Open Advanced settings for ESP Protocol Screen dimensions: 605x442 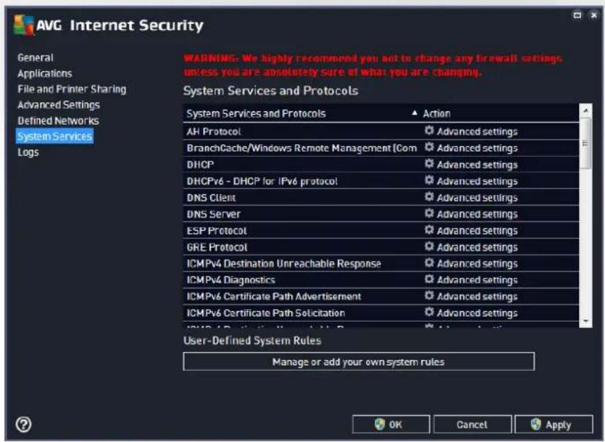point(477,230)
